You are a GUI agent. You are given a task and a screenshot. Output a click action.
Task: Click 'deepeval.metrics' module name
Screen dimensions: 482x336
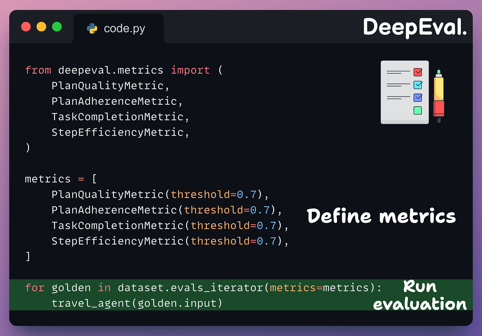111,70
